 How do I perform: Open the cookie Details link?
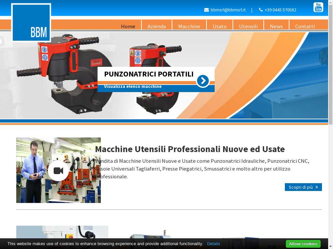pyautogui.click(x=213, y=244)
